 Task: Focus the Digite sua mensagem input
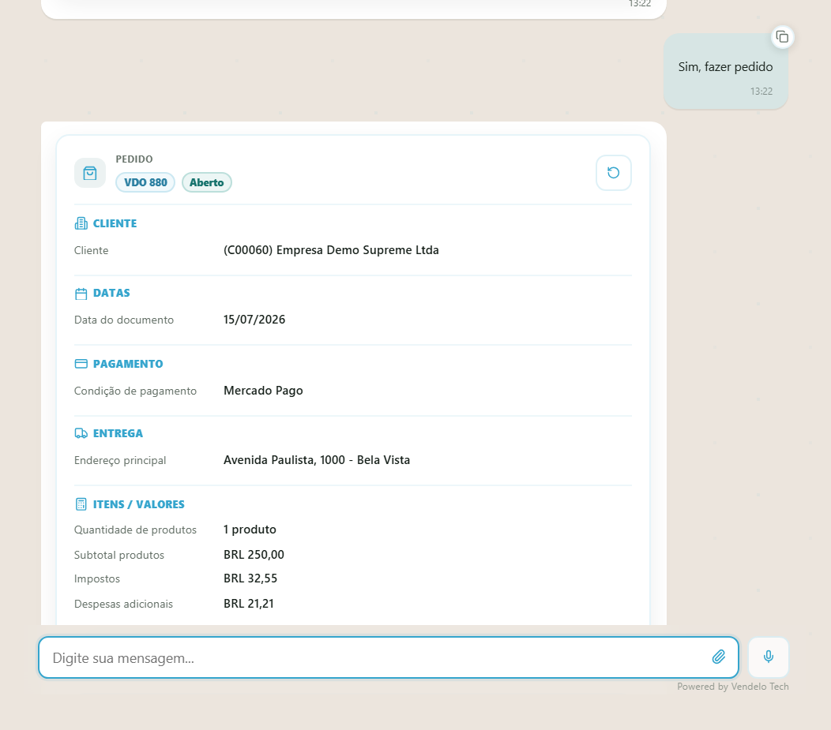pyautogui.click(x=389, y=657)
